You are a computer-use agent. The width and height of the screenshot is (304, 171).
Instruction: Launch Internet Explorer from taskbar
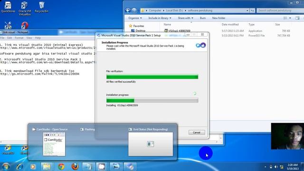(20, 167)
